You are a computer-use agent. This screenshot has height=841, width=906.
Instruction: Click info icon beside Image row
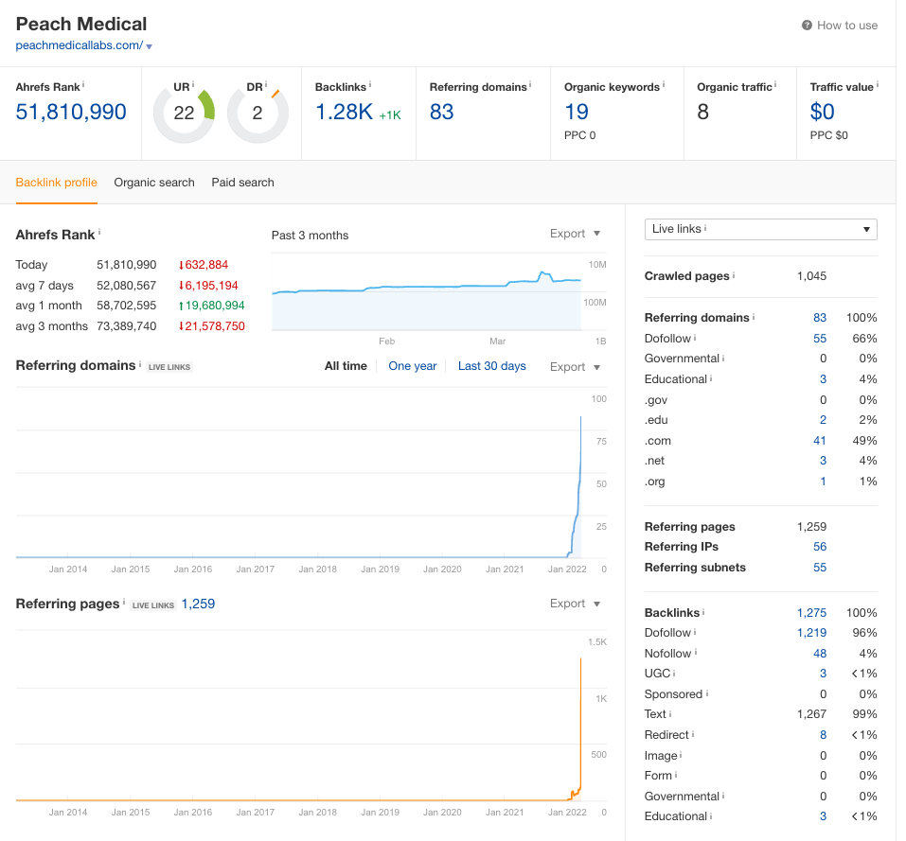tap(682, 755)
